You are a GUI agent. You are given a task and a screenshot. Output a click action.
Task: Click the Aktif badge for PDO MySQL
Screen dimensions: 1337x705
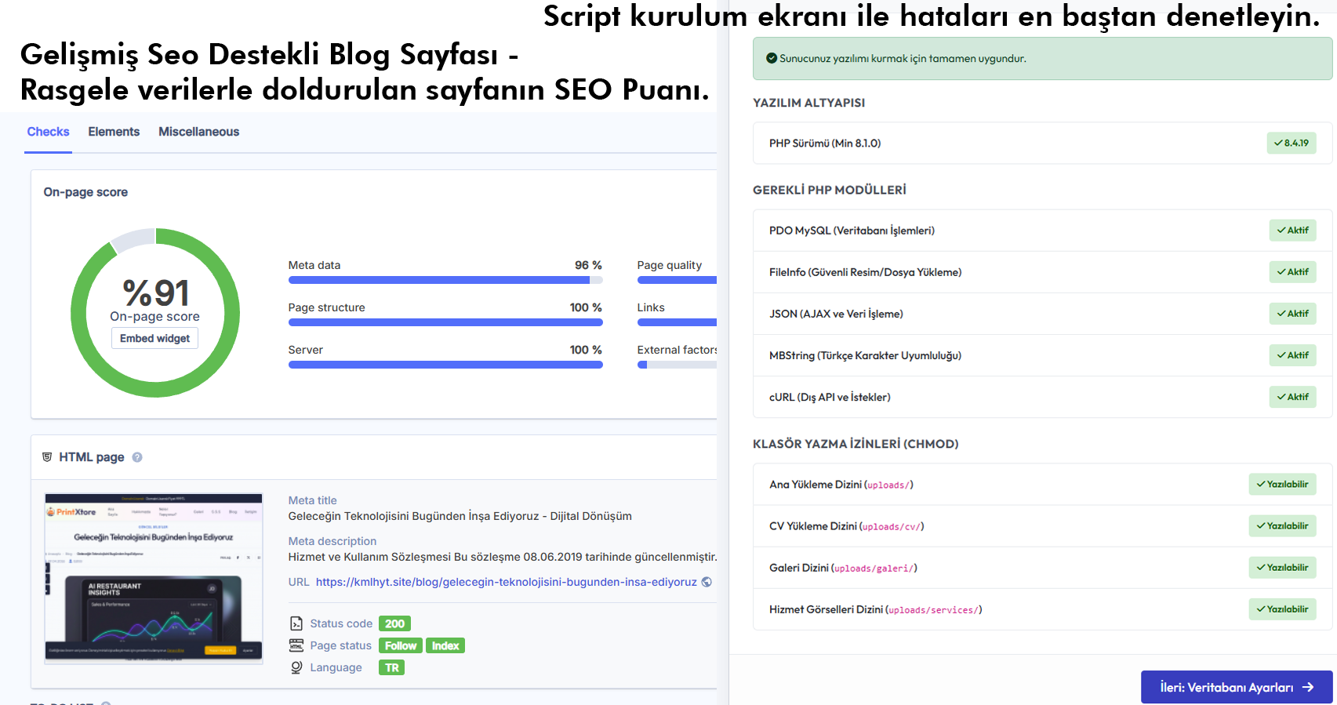1293,231
